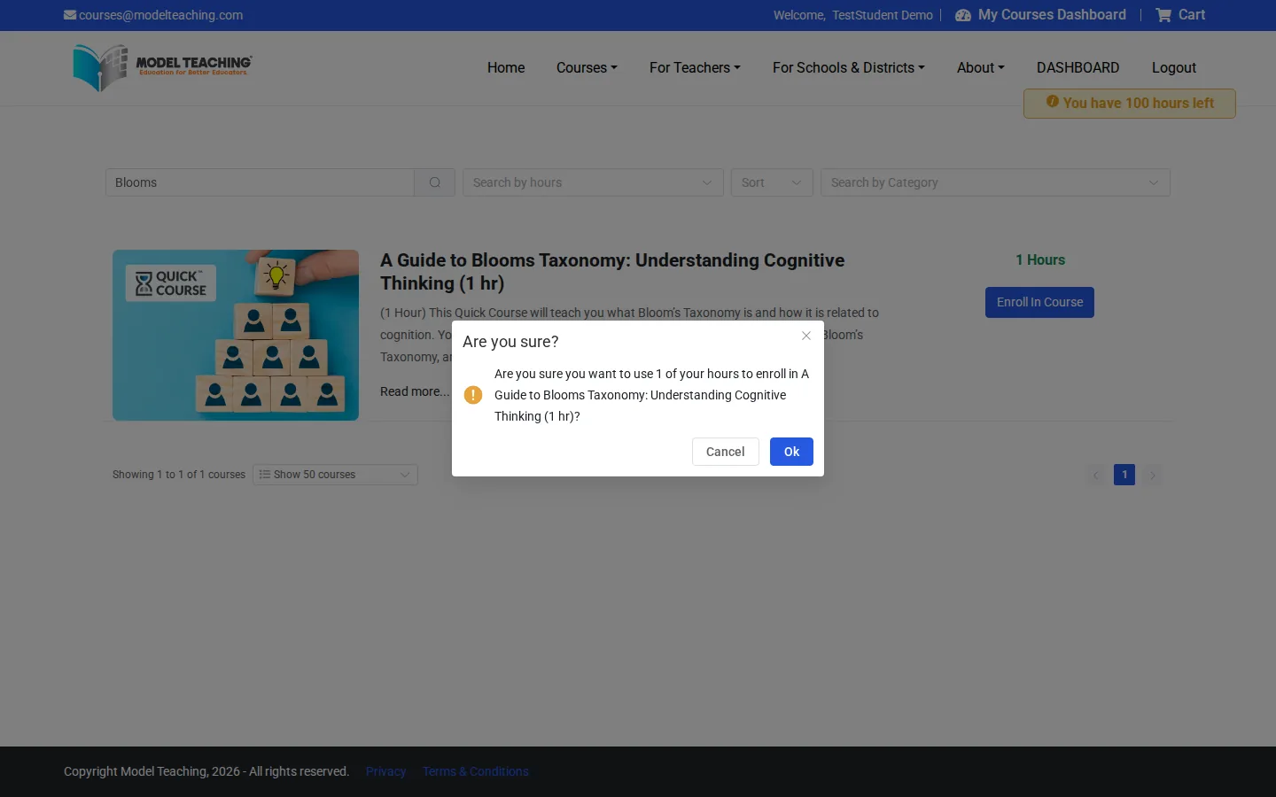This screenshot has height=797, width=1276.
Task: Open the Show 50 courses dropdown
Action: [335, 475]
